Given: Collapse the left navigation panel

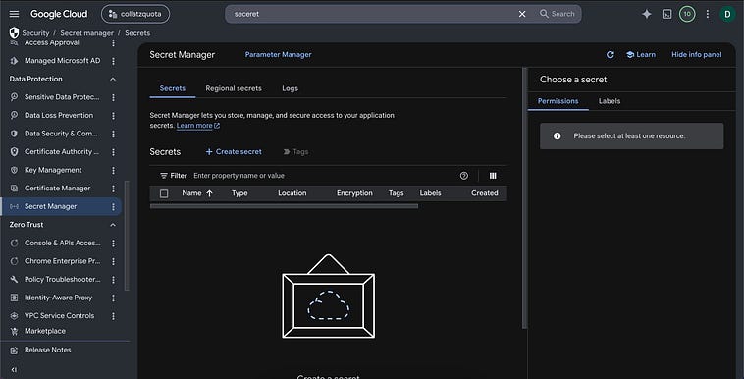Looking at the screenshot, I should [14, 370].
